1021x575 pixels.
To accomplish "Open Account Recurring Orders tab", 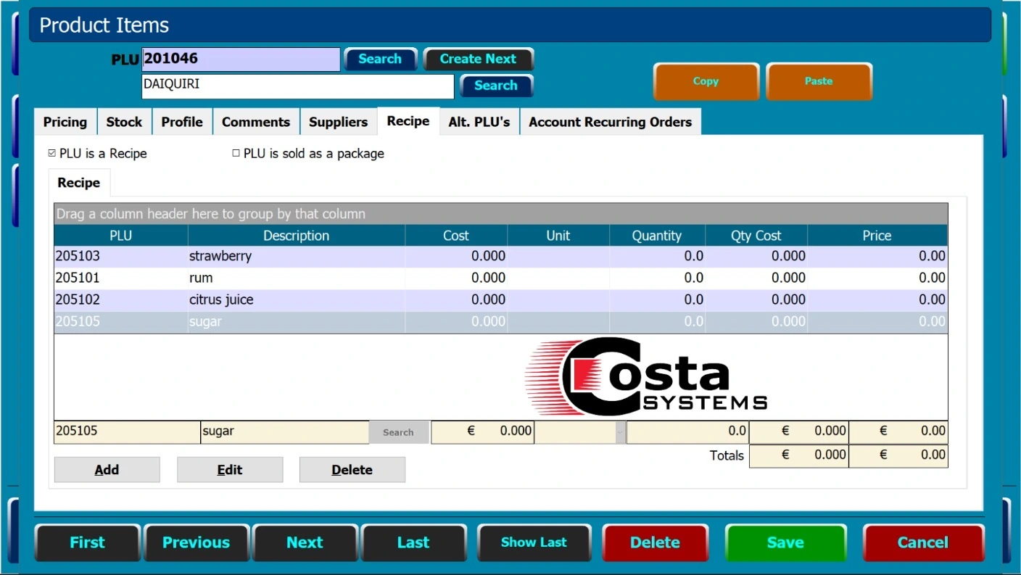I will (610, 122).
